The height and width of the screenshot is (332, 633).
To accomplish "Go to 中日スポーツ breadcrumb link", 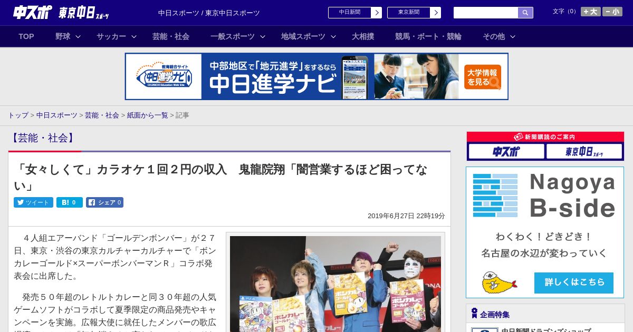I will [x=57, y=115].
